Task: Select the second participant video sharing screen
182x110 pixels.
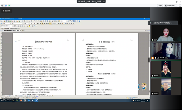Action: 166,51
